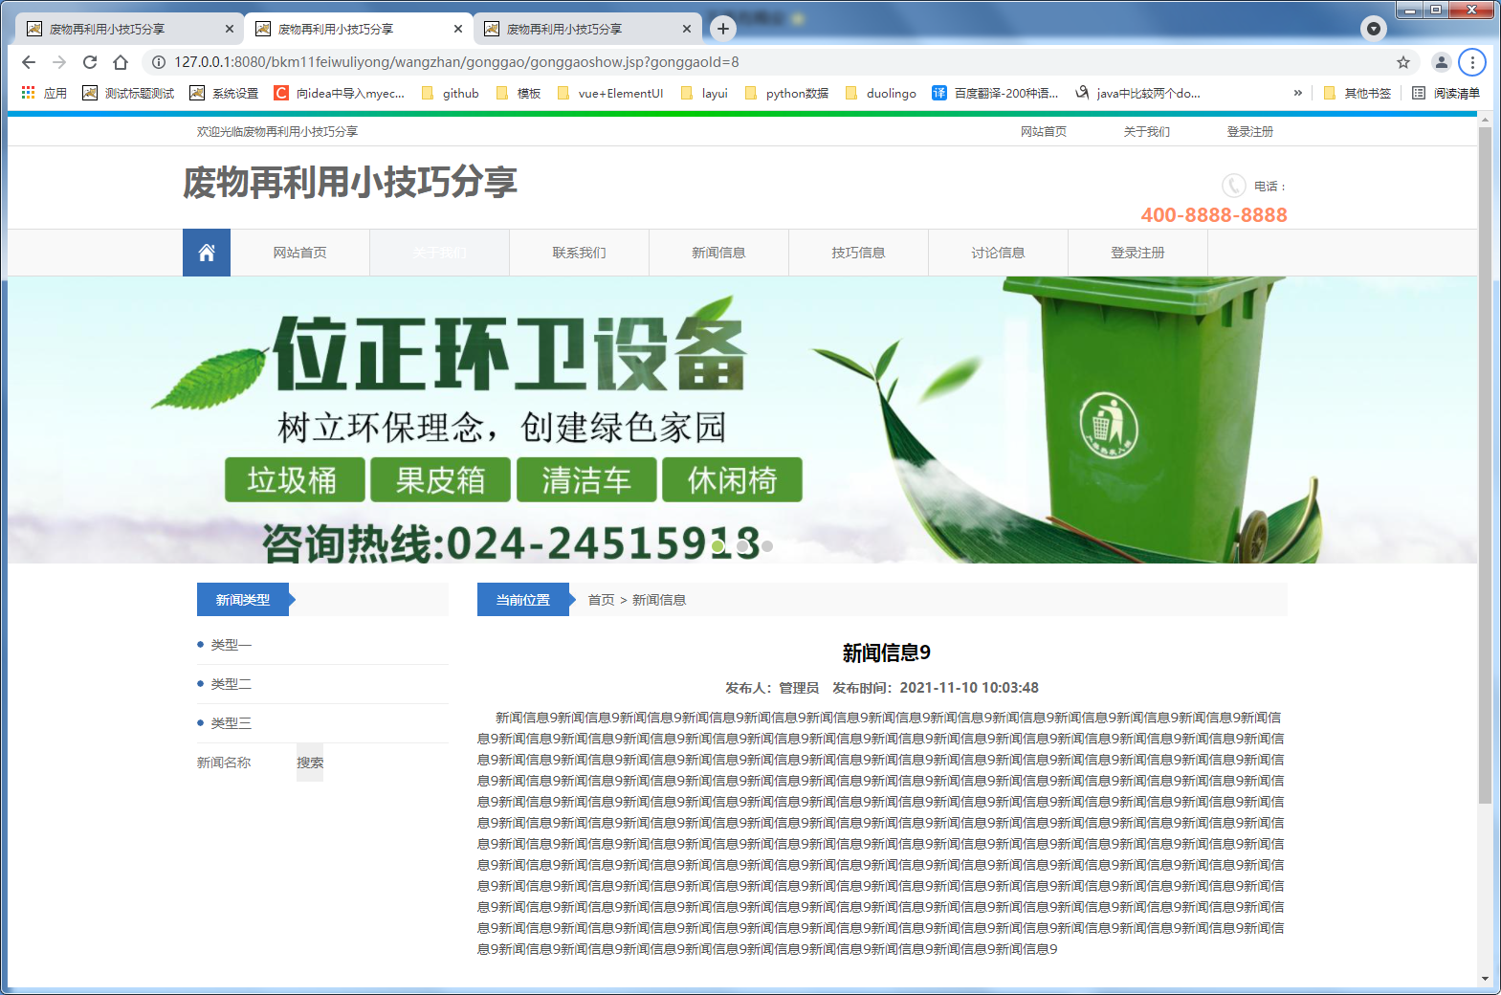
Task: Open the java中比较两个 bookmark
Action: tap(1137, 93)
